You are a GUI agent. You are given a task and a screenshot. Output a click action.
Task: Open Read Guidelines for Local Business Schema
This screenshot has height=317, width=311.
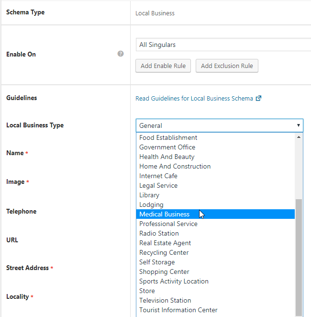pyautogui.click(x=194, y=98)
